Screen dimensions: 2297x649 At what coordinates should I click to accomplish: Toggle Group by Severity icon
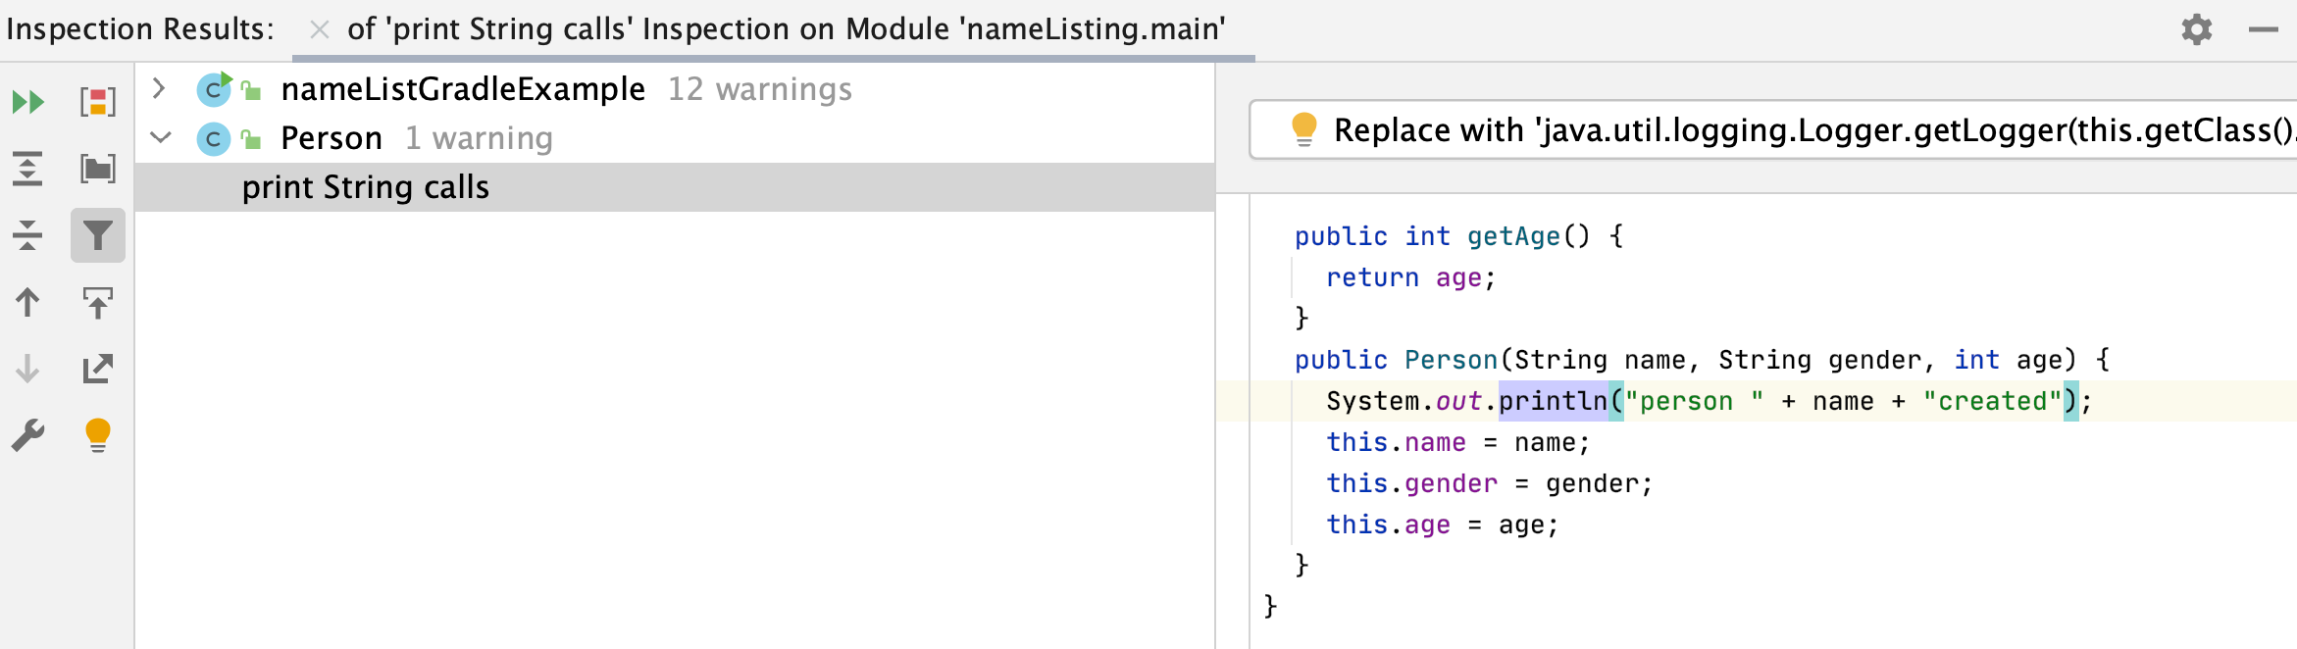pos(98,102)
